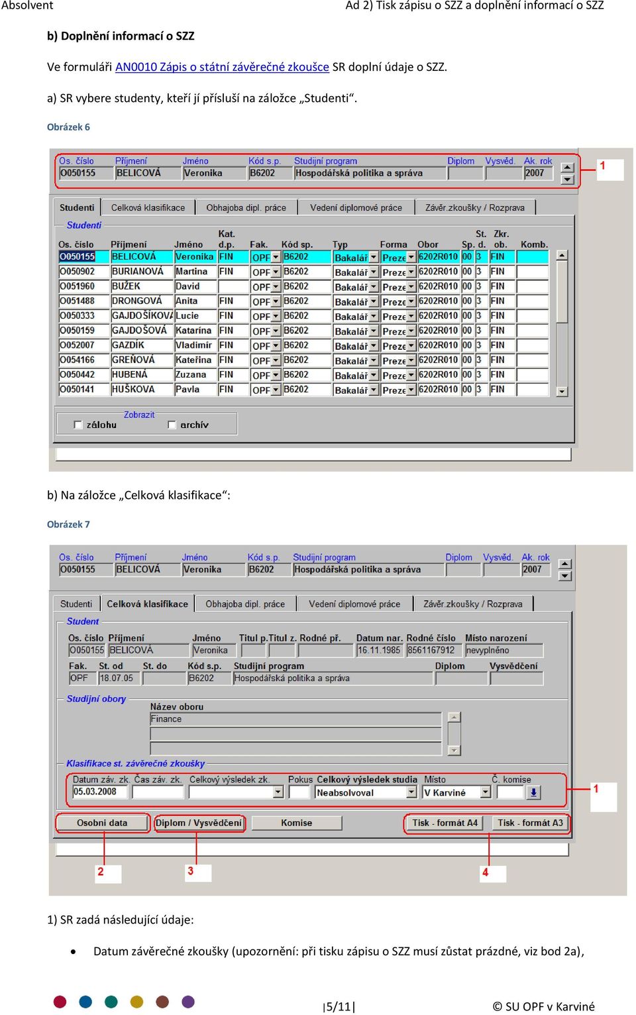Viewport: 636px width, 1015px height.
Task: Expand Celkový výsledek studia Neabsolvoval dropdown
Action: [411, 792]
